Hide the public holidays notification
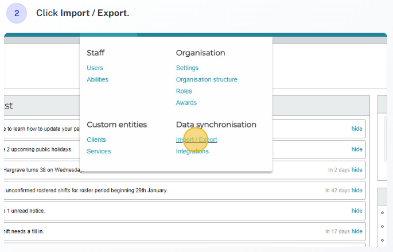The height and width of the screenshot is (252, 393). (357, 149)
